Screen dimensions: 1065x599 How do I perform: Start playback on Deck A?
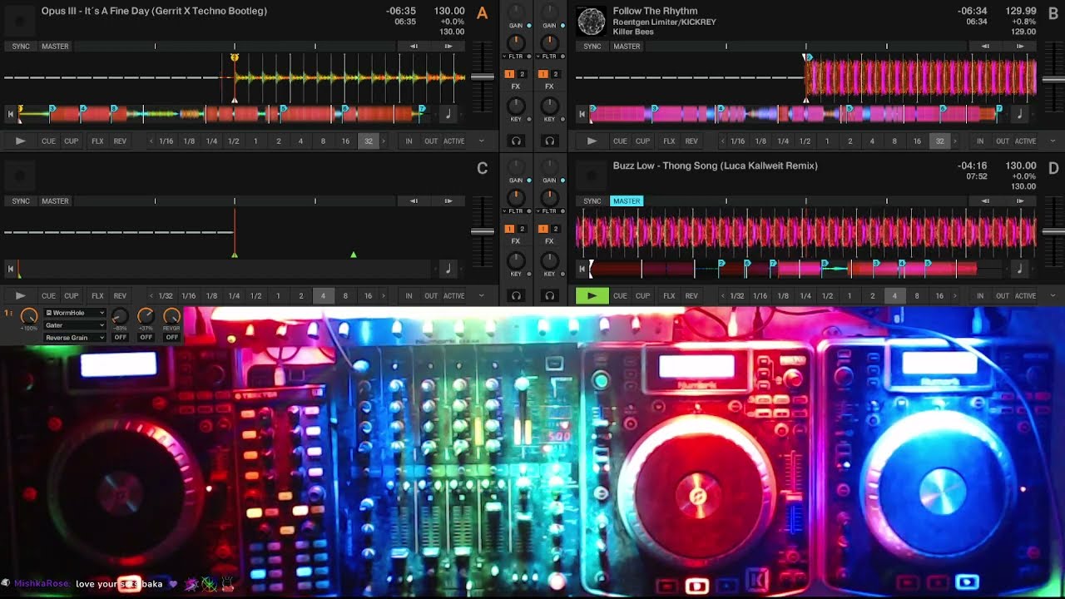coord(21,141)
